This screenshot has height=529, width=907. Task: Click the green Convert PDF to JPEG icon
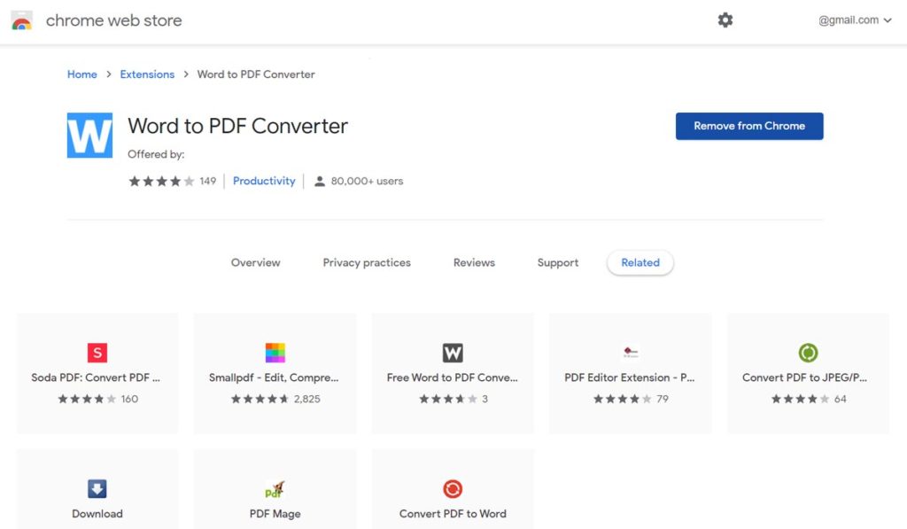(x=808, y=353)
